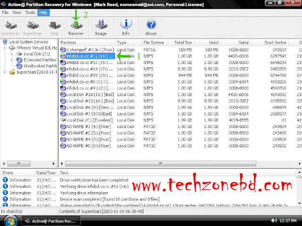This screenshot has width=302, height=226.
Task: Click the QuickScan toolbar icon
Action: coord(11,25)
